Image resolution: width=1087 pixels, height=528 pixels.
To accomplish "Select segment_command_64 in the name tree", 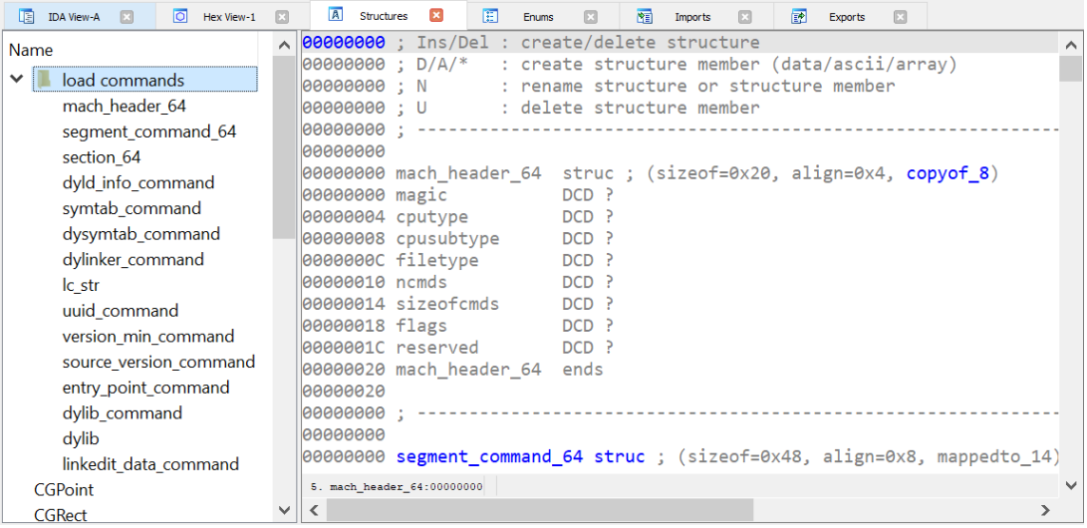I will (x=148, y=132).
